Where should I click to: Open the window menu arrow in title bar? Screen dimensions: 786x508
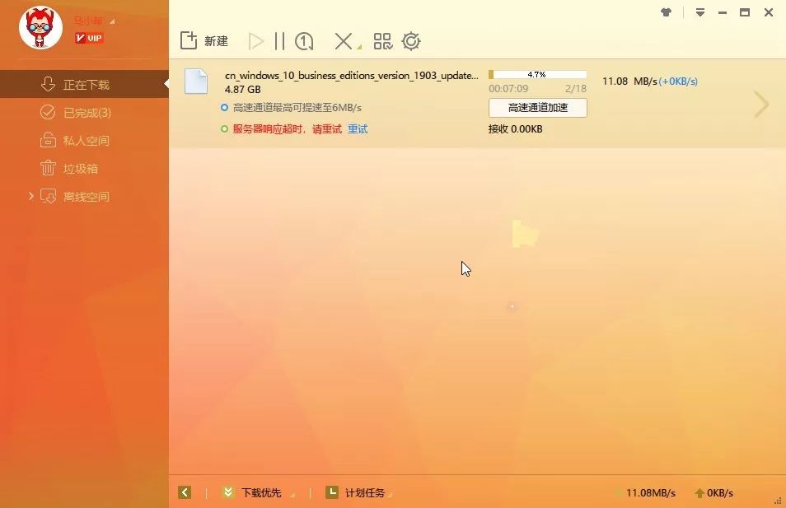point(701,12)
